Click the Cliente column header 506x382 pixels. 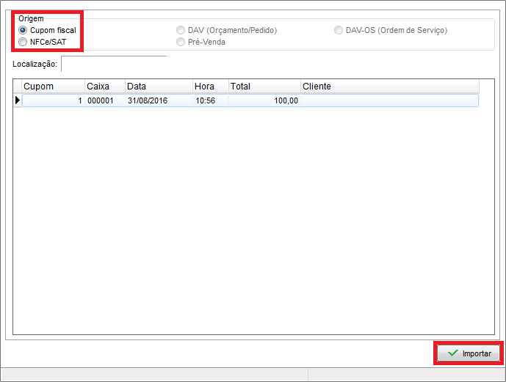click(389, 87)
